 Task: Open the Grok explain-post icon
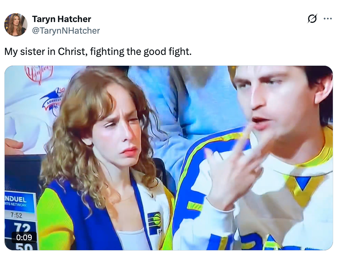pyautogui.click(x=312, y=19)
